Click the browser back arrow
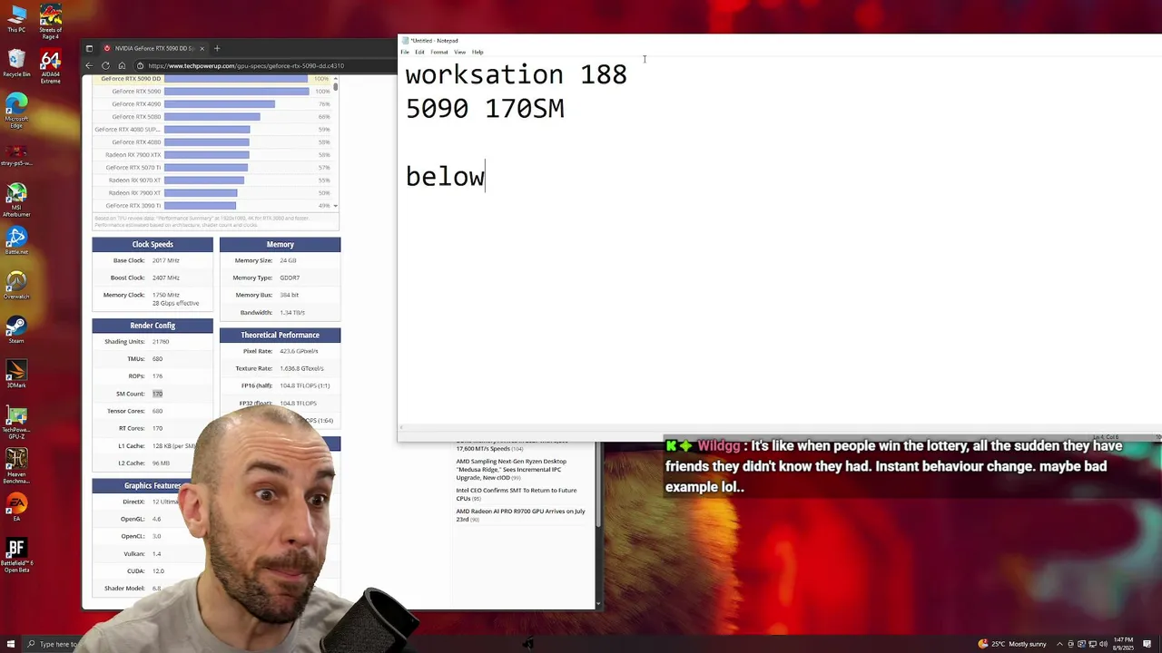1162x653 pixels. [x=89, y=65]
